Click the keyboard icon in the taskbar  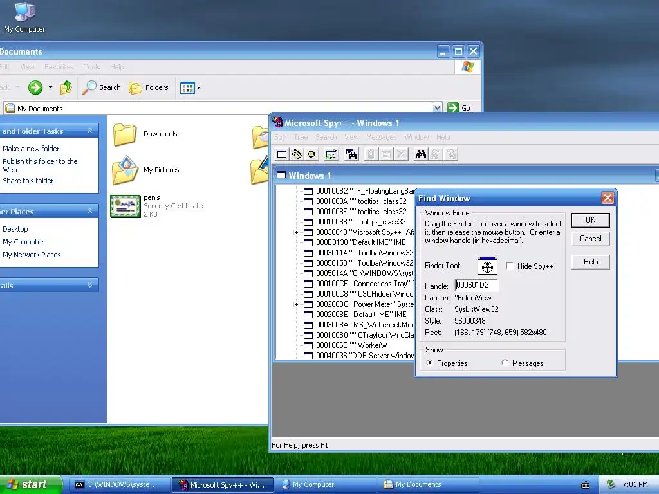[586, 485]
